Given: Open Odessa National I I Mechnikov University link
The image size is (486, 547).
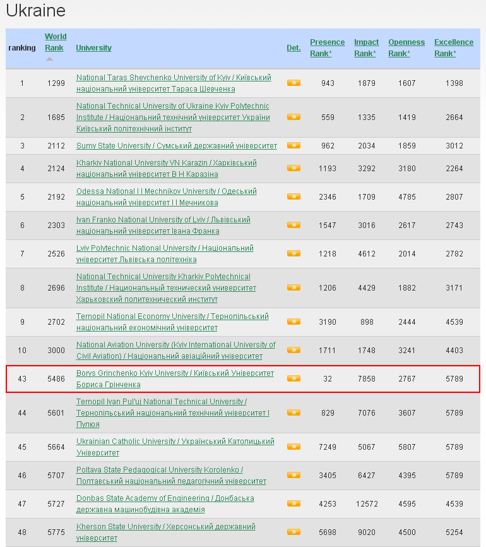Looking at the screenshot, I should pos(166,196).
